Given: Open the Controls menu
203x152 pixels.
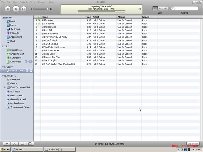Looking at the screenshot, I should point(24,2).
